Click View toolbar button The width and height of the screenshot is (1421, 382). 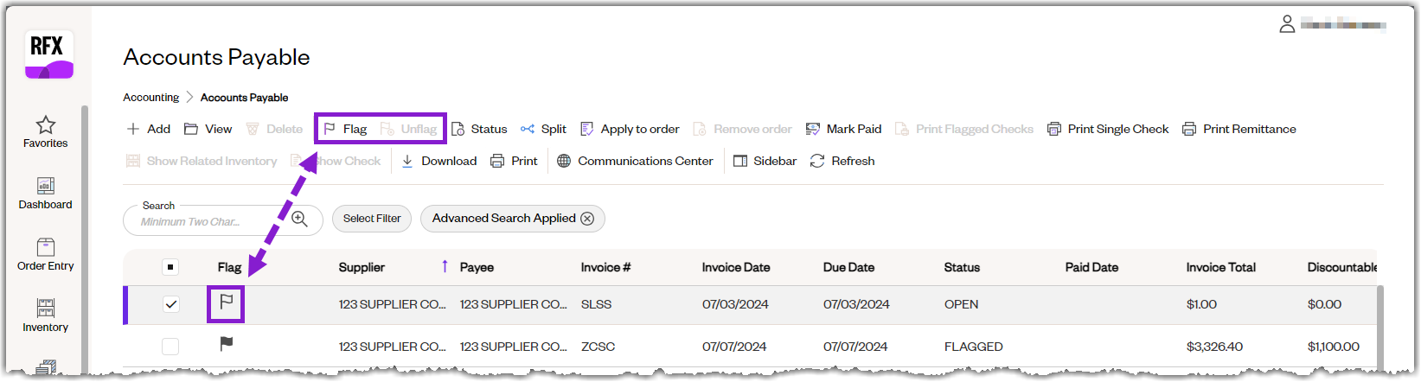tap(208, 129)
